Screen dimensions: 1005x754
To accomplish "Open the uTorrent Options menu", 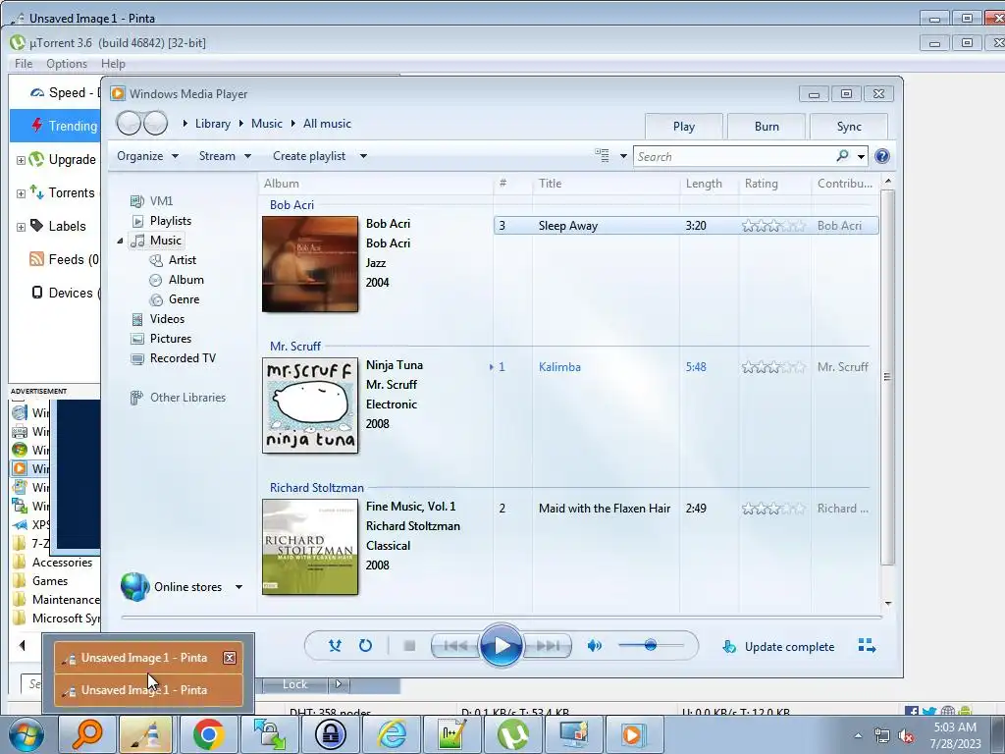I will (67, 64).
